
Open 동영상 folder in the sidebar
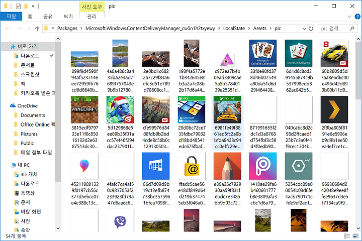[28, 193]
